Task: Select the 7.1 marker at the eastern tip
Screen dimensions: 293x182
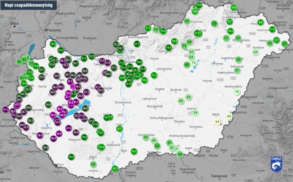Action: tap(284, 44)
